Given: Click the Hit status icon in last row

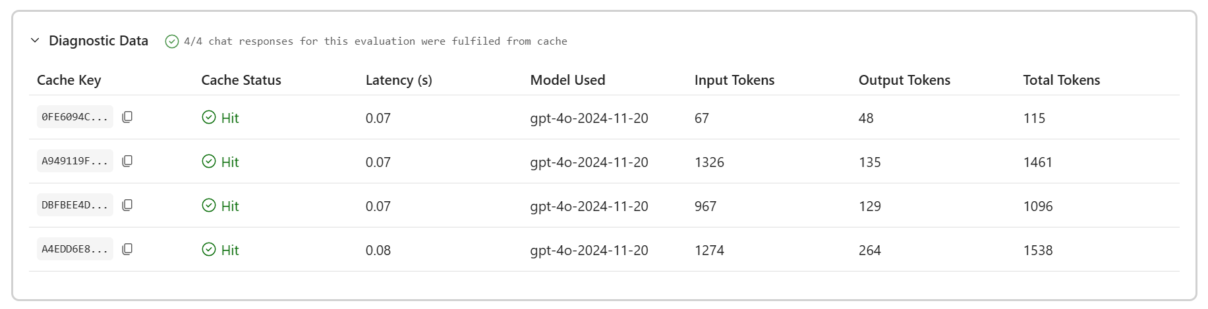Looking at the screenshot, I should coord(209,250).
